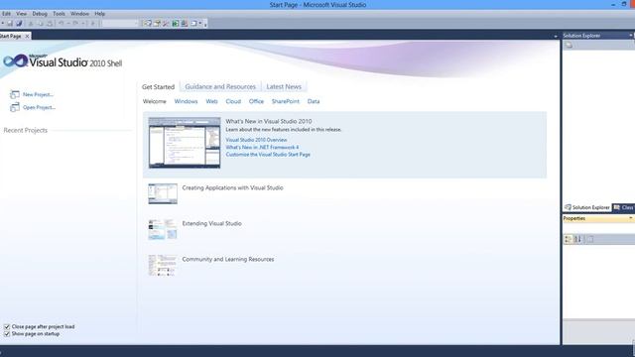The width and height of the screenshot is (635, 357).
Task: Select the Office sub-tab
Action: coord(256,101)
